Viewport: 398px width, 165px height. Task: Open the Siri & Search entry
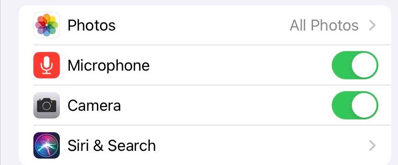click(x=205, y=145)
